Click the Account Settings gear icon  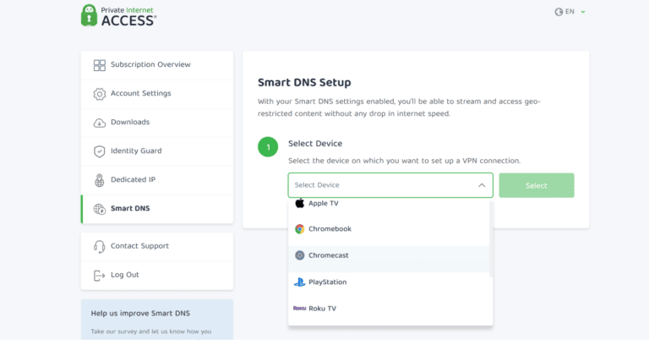click(x=100, y=94)
